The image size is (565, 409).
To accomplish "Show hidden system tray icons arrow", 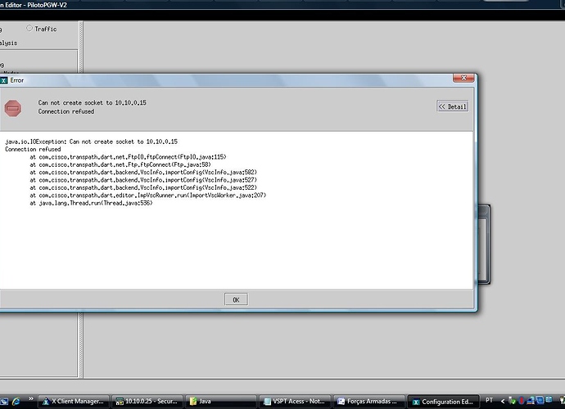I will tap(502, 401).
